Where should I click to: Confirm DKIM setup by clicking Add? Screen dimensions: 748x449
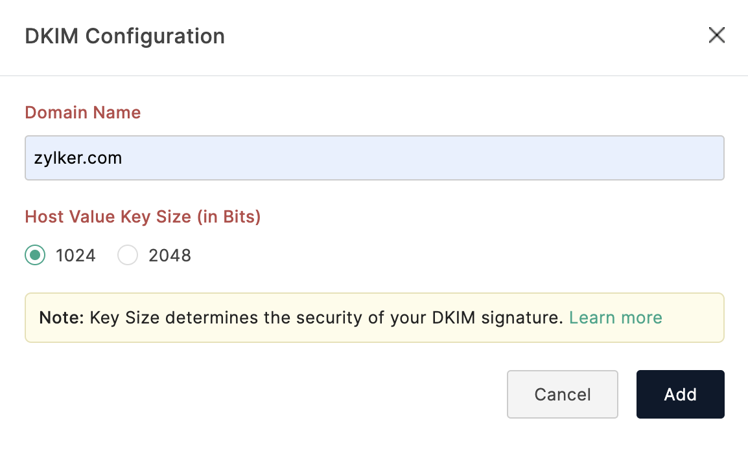click(680, 394)
